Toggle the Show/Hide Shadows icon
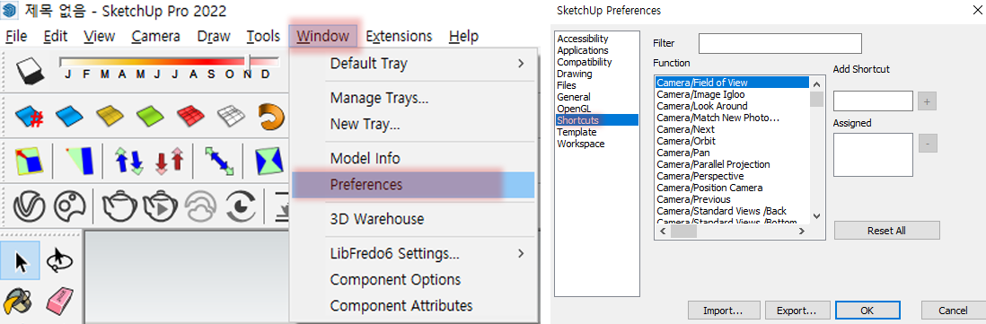 pos(31,71)
